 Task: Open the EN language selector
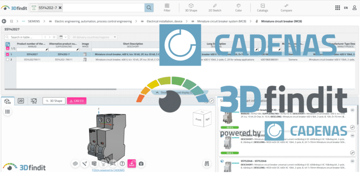(346, 8)
